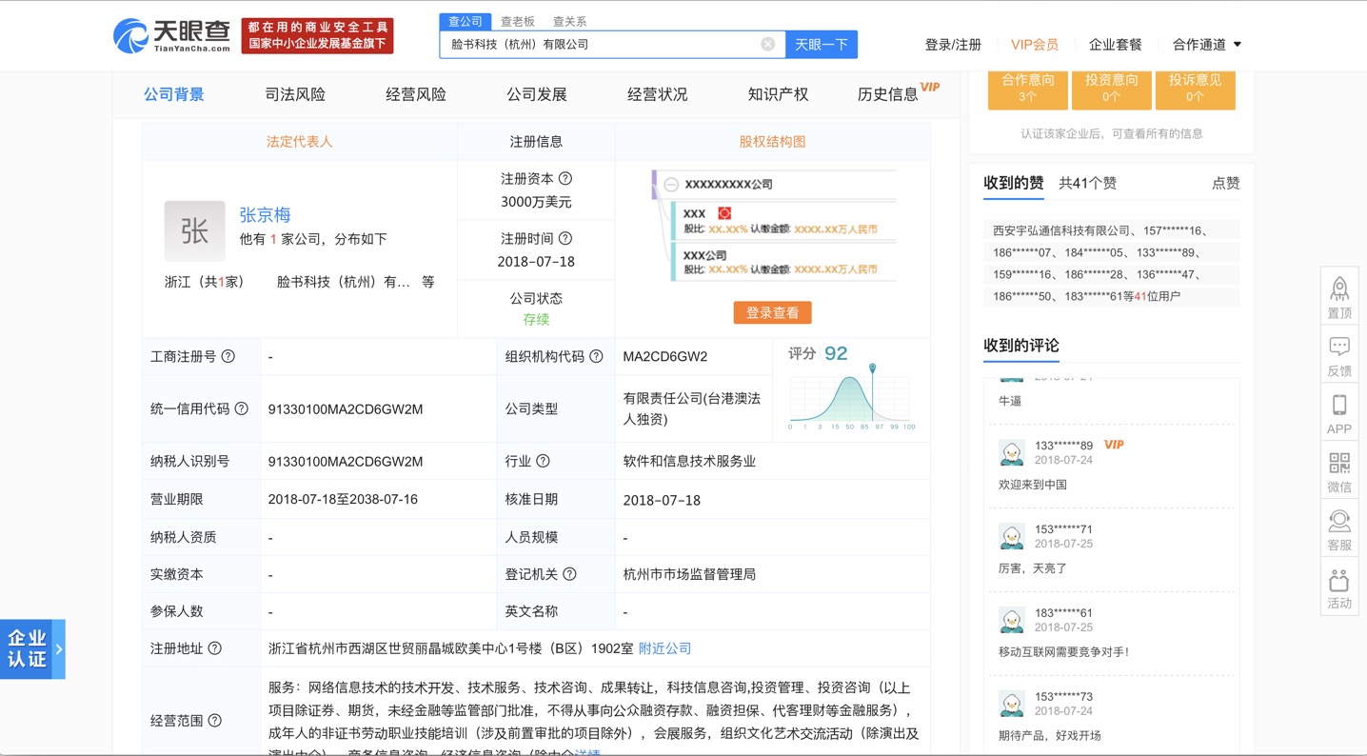Open help for 注册时间
1367x756 pixels.
[x=565, y=238]
